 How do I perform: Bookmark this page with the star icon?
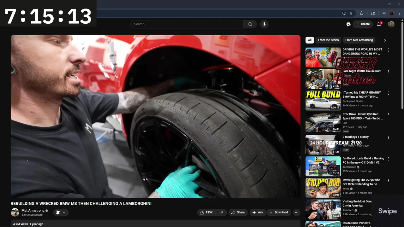[351, 13]
